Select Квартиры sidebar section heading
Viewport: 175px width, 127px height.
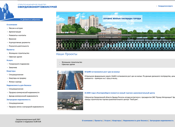point(11,71)
